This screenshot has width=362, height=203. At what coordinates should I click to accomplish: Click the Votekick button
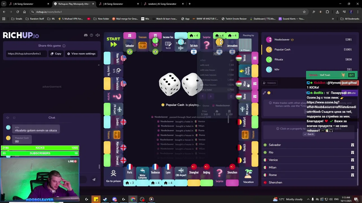pos(269,83)
